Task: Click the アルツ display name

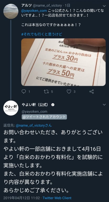Action: click(26, 6)
